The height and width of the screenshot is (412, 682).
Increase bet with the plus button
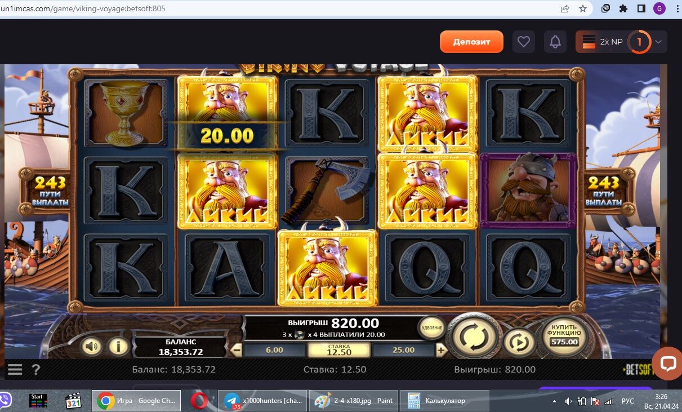pyautogui.click(x=441, y=350)
